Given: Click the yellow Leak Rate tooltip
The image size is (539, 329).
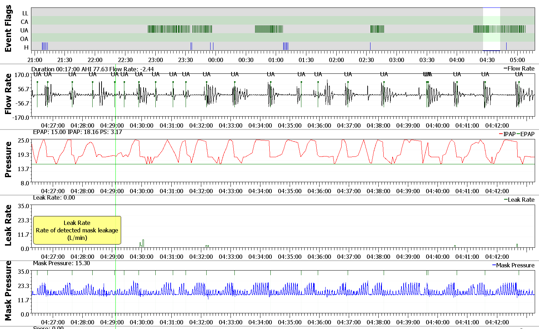Looking at the screenshot, I should tap(77, 230).
